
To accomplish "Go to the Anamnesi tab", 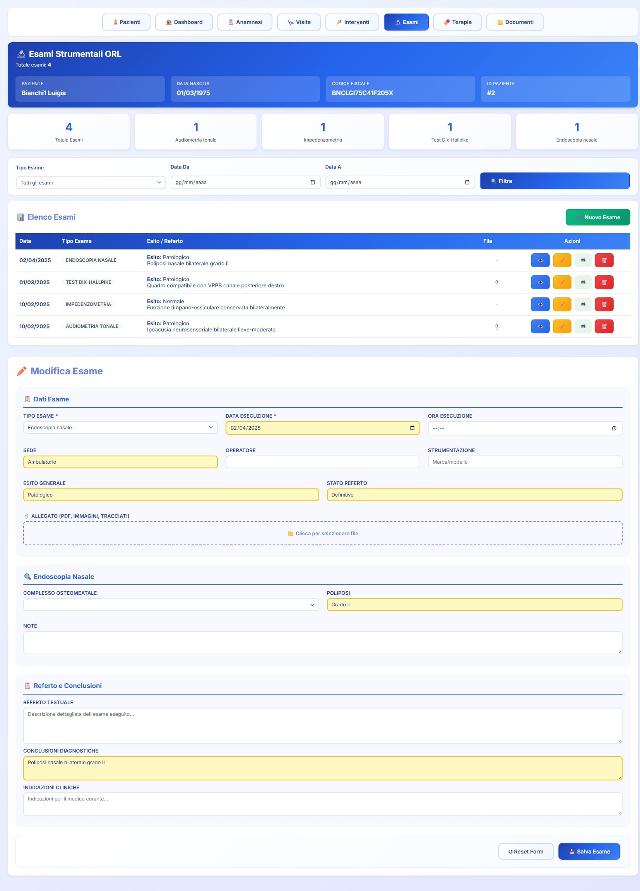I will pos(245,22).
